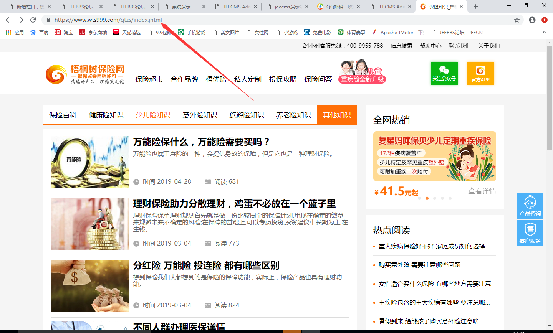Screen dimensions: 553x333
Task: Click the 梧桐树保险网 site logo
Action: pos(85,74)
